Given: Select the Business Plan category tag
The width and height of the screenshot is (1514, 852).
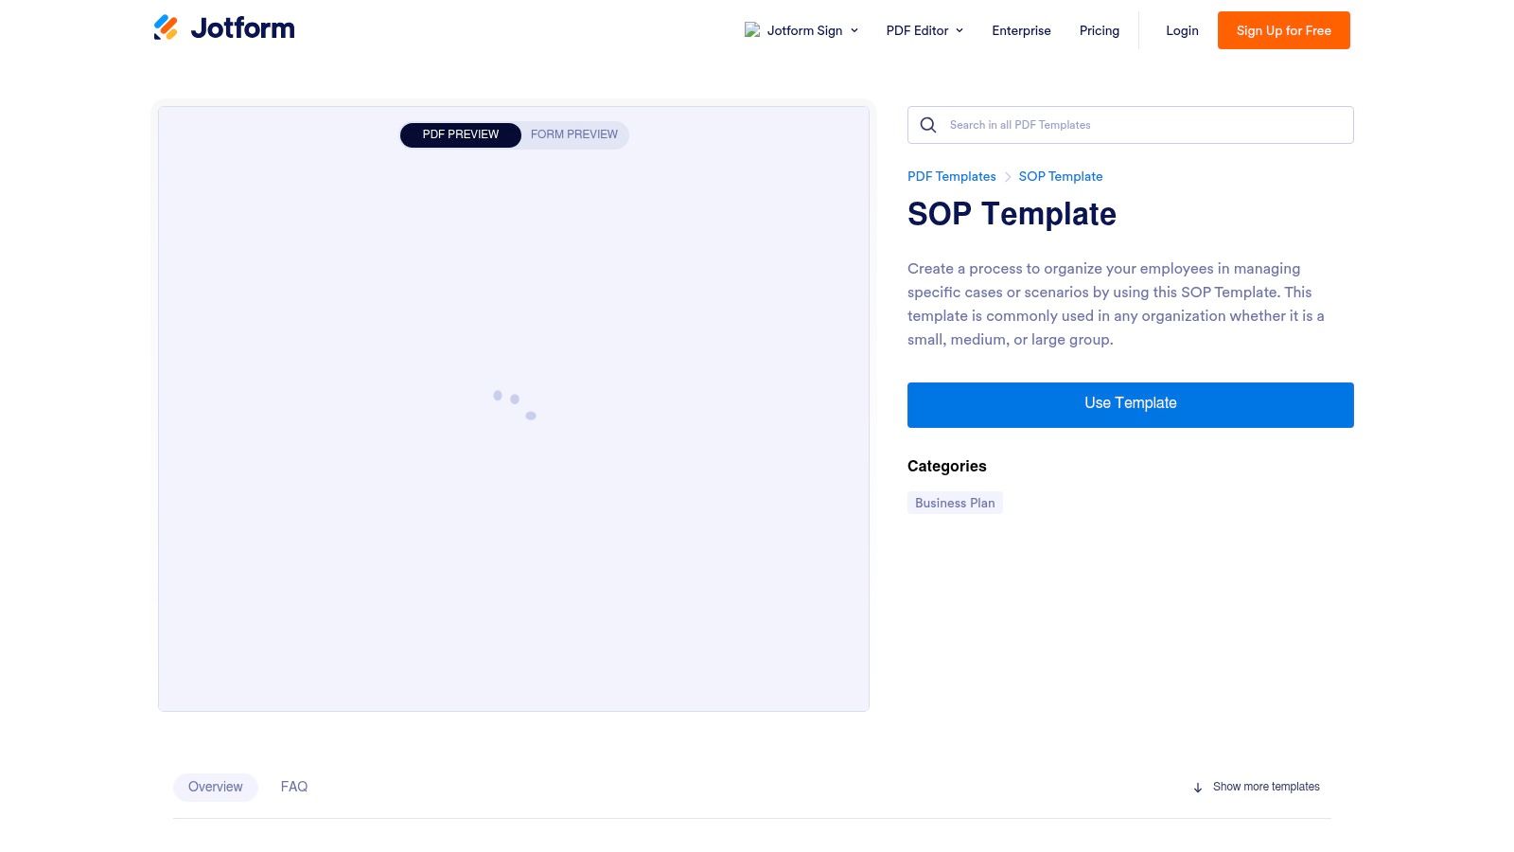Looking at the screenshot, I should pyautogui.click(x=955, y=503).
